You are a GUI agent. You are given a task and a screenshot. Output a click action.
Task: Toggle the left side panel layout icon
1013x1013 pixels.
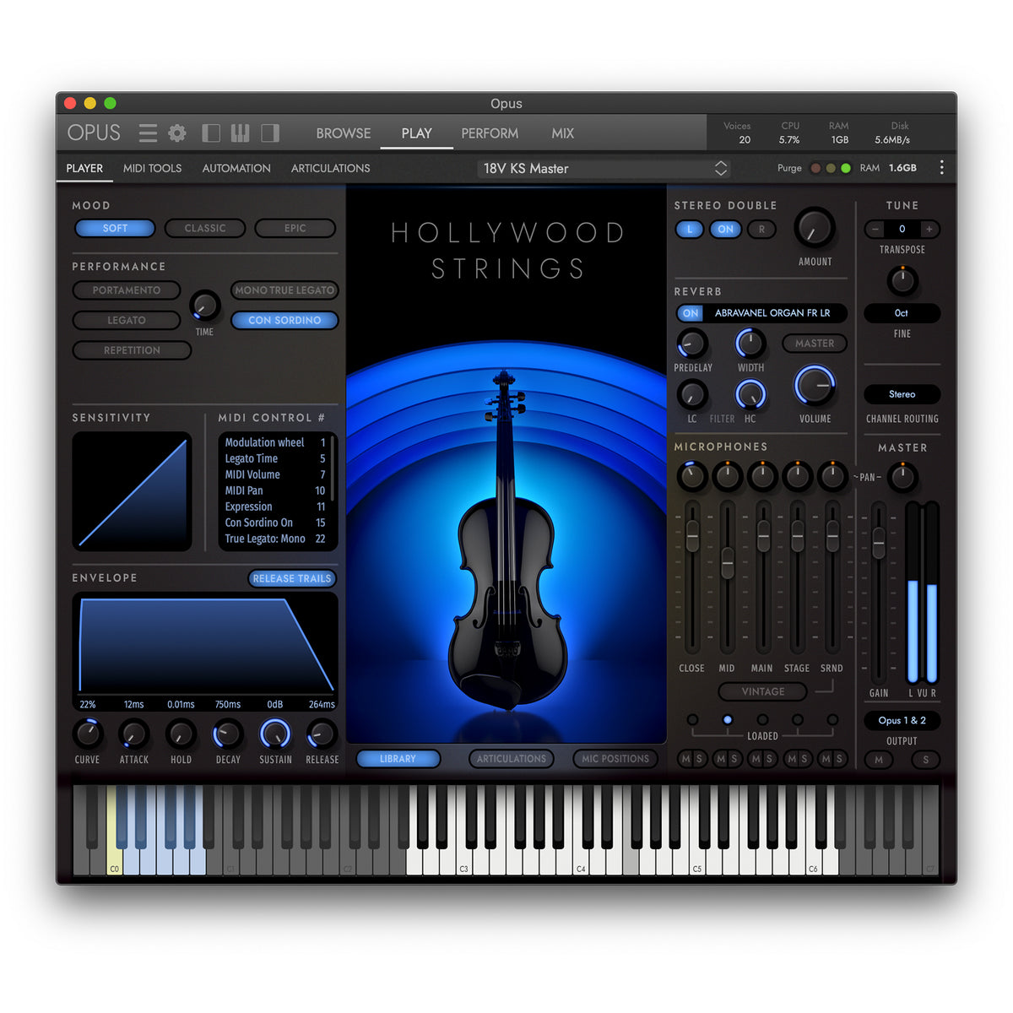pyautogui.click(x=211, y=133)
